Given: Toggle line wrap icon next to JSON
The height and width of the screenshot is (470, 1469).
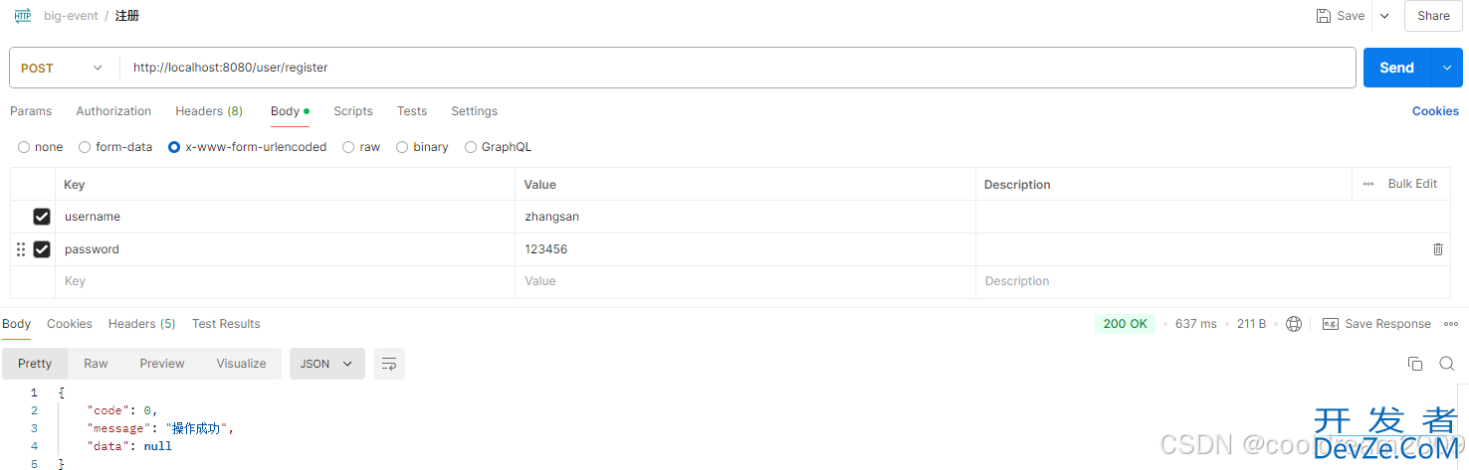Looking at the screenshot, I should click(x=389, y=364).
